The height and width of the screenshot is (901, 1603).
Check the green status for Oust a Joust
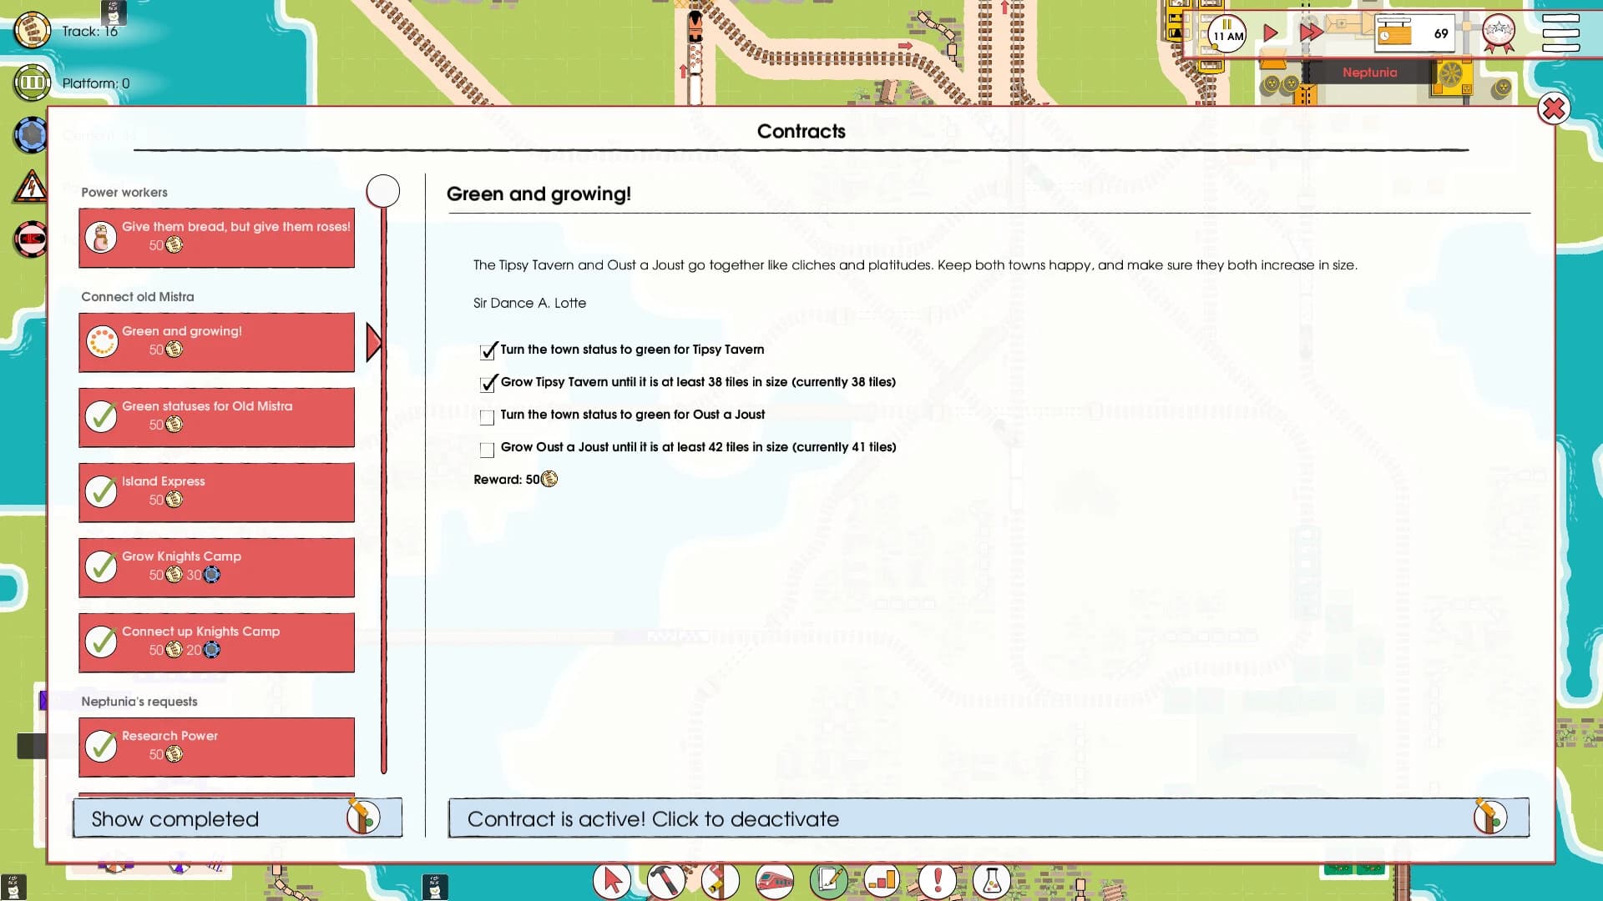point(487,416)
